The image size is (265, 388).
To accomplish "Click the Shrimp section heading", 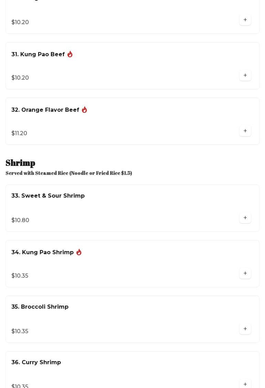I will [x=20, y=163].
